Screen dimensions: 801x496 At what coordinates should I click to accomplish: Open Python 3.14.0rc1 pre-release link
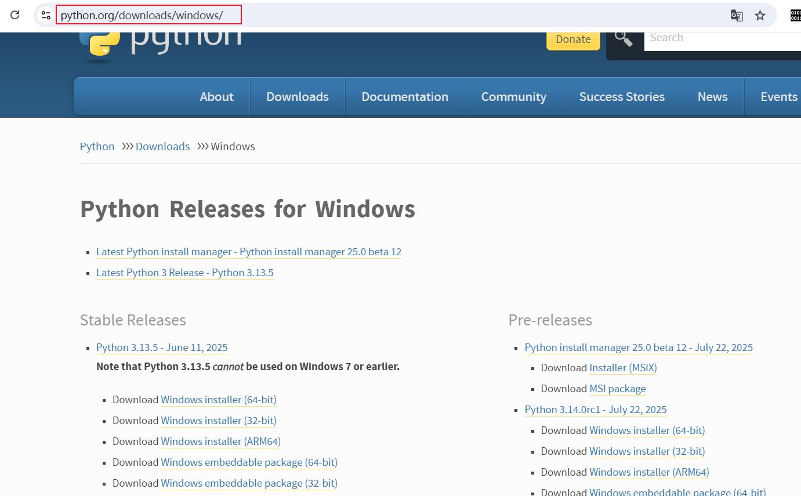[596, 410]
